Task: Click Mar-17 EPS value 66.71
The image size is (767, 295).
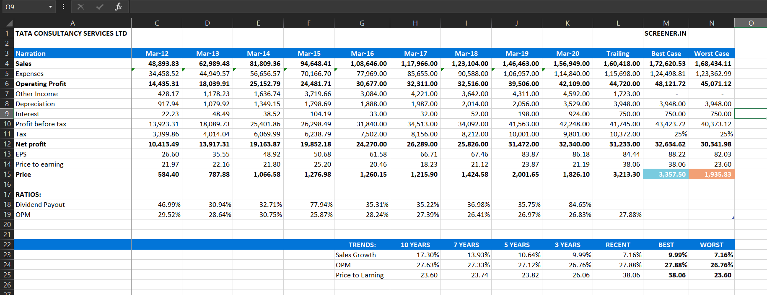Action: pyautogui.click(x=415, y=154)
